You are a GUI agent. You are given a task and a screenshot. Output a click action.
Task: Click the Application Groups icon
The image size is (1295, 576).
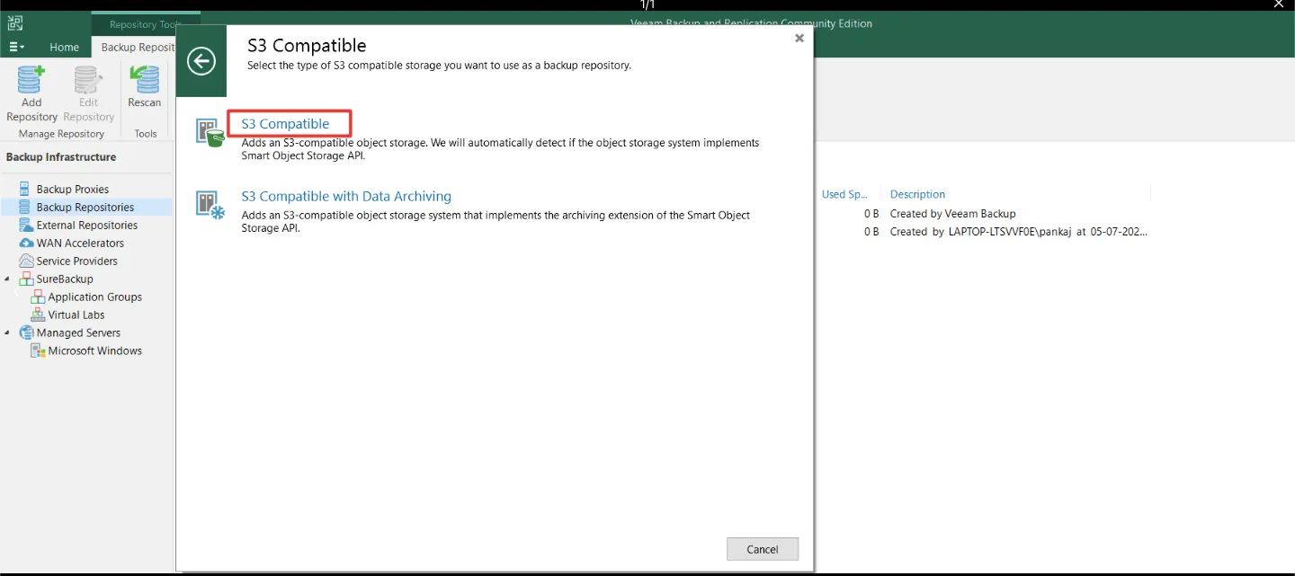coord(38,297)
